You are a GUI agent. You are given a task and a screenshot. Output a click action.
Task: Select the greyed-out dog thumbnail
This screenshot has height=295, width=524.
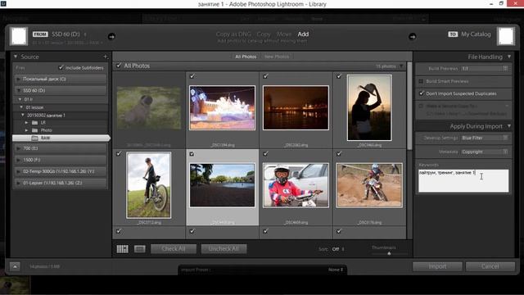149,107
